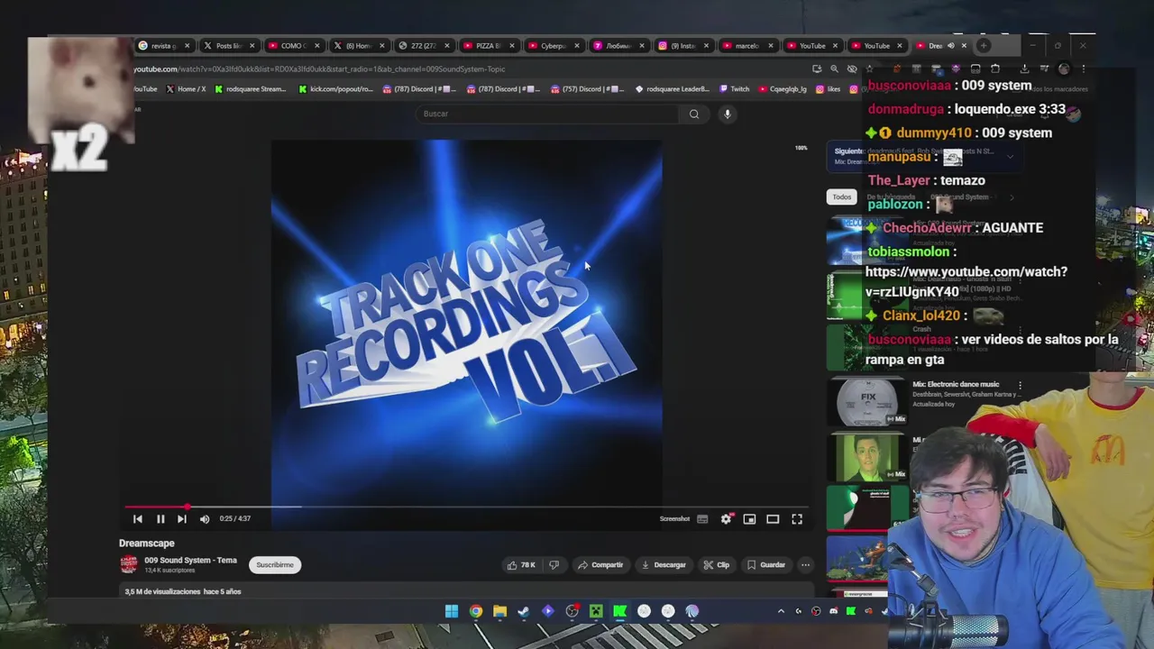Open the 009 Sound System channel avatar
This screenshot has height=649, width=1154.
(x=129, y=564)
